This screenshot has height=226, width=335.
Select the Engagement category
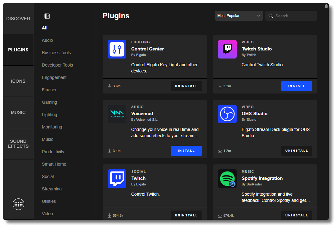click(54, 77)
